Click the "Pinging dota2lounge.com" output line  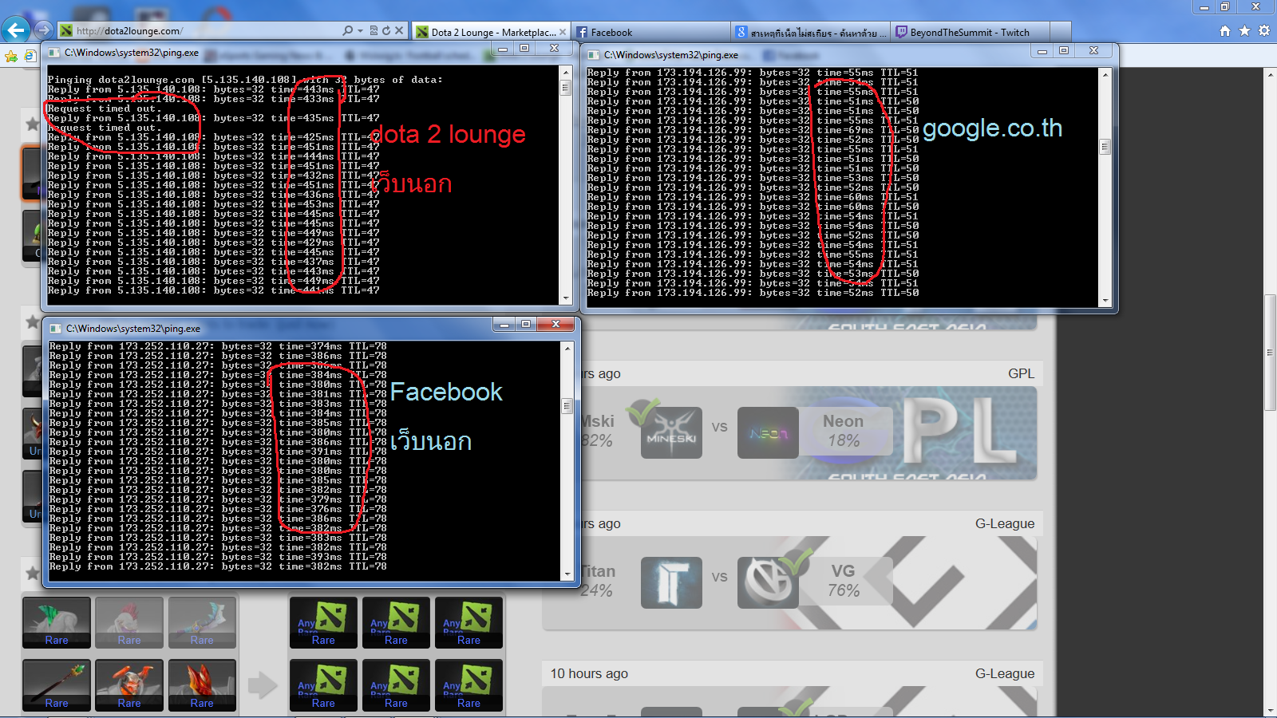pyautogui.click(x=245, y=80)
